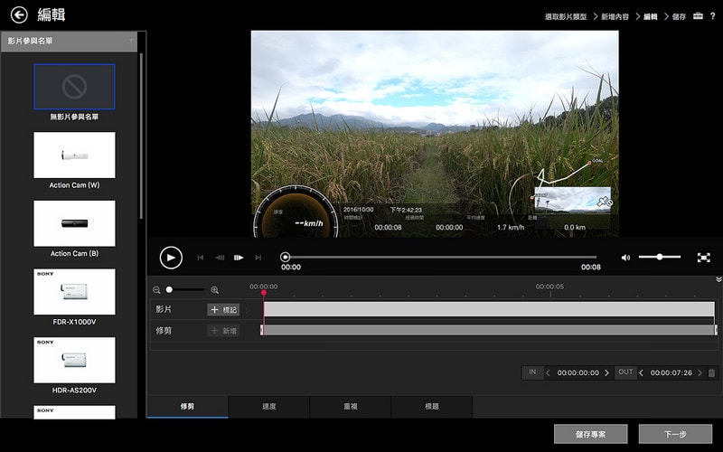Jump to the end of the clip

(x=258, y=258)
